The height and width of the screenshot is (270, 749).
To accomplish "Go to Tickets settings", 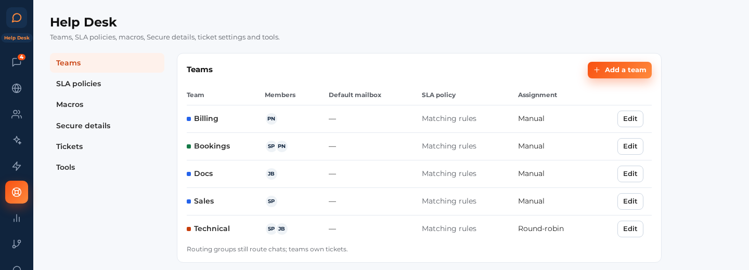I will tap(107, 146).
